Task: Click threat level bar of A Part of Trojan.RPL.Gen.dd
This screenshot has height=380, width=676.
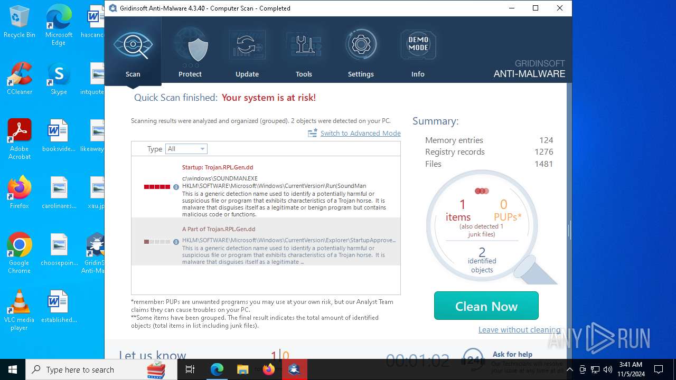Action: pos(157,242)
